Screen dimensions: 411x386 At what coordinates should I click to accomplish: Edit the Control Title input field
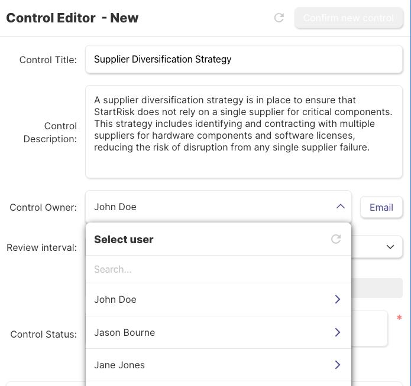point(244,59)
